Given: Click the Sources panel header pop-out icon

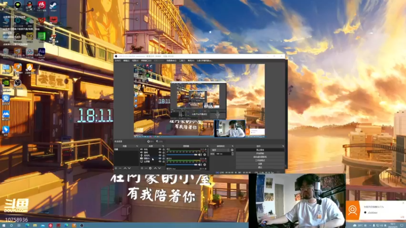Looking at the screenshot, I should coord(163,146).
